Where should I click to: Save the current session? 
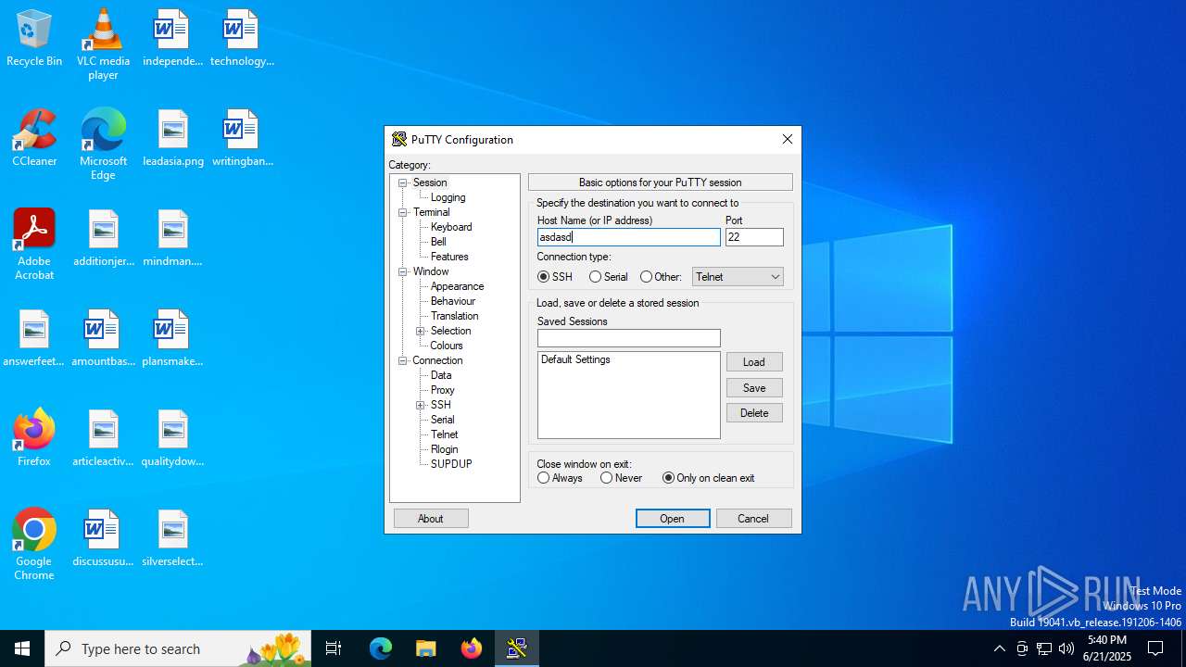[x=754, y=388]
